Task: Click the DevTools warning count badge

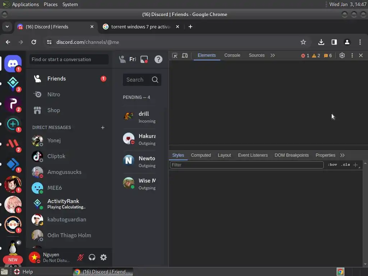Action: pyautogui.click(x=316, y=56)
